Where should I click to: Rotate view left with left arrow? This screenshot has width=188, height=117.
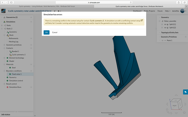click(167, 104)
